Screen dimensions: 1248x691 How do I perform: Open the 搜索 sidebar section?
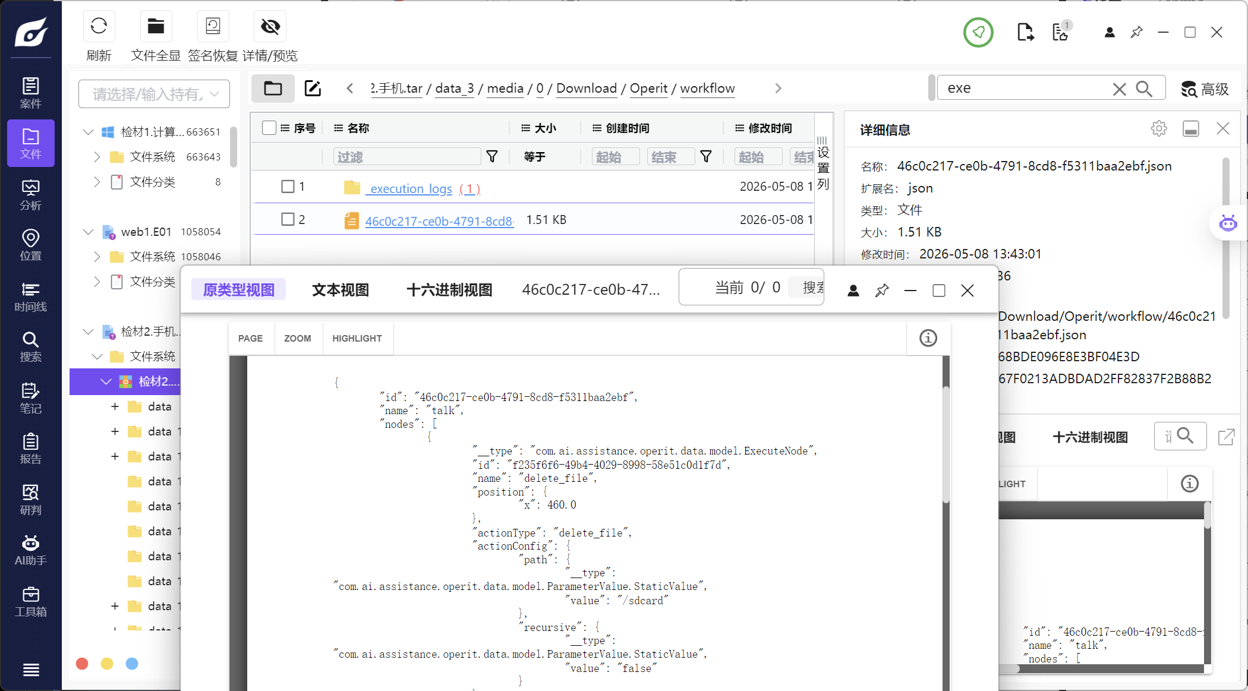(31, 347)
